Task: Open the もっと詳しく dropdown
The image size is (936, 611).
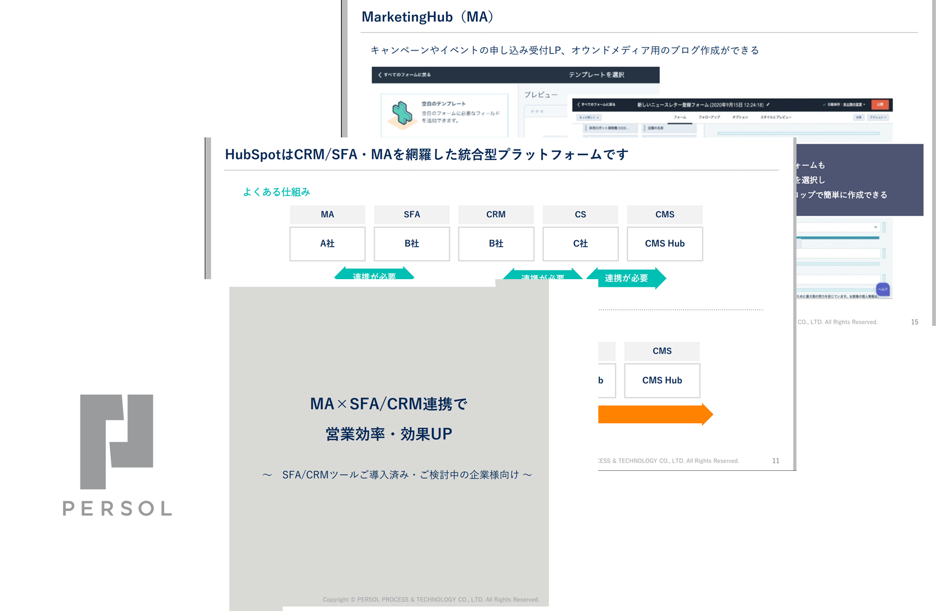Action: pos(590,117)
